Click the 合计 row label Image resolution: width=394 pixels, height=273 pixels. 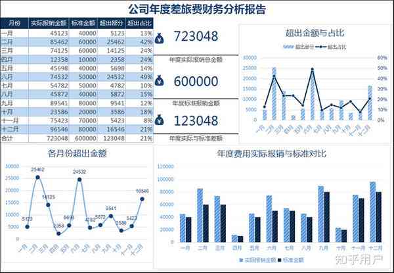(x=7, y=138)
